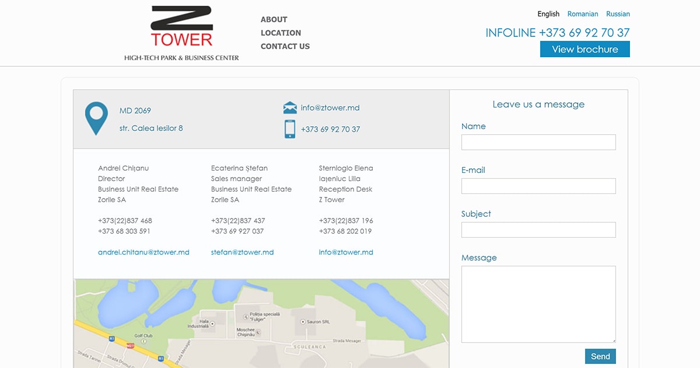Click phone number +373(22)837 196
This screenshot has width=700, height=368.
coord(346,221)
